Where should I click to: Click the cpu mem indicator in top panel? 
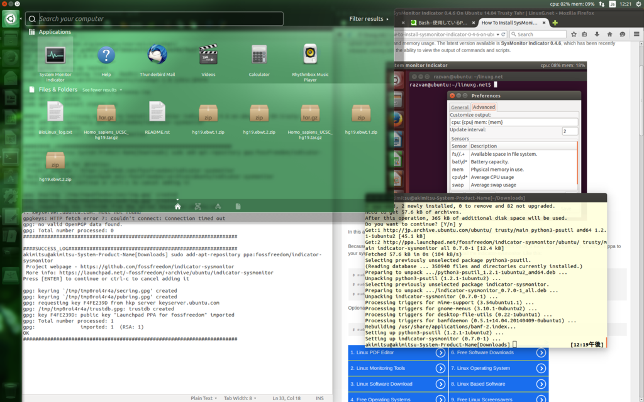tap(572, 4)
